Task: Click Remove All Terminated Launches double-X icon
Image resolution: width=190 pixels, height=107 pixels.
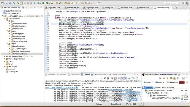Action: point(108,78)
